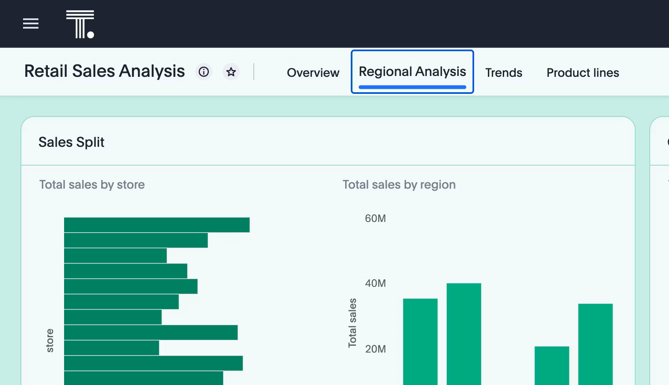Click the 60M label on the region chart axis
The height and width of the screenshot is (385, 669).
click(375, 219)
